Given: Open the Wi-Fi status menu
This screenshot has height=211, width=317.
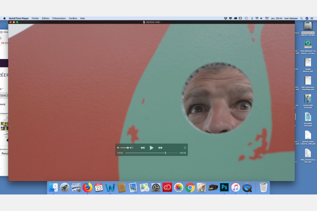Looking at the screenshot, I should click(x=257, y=18).
